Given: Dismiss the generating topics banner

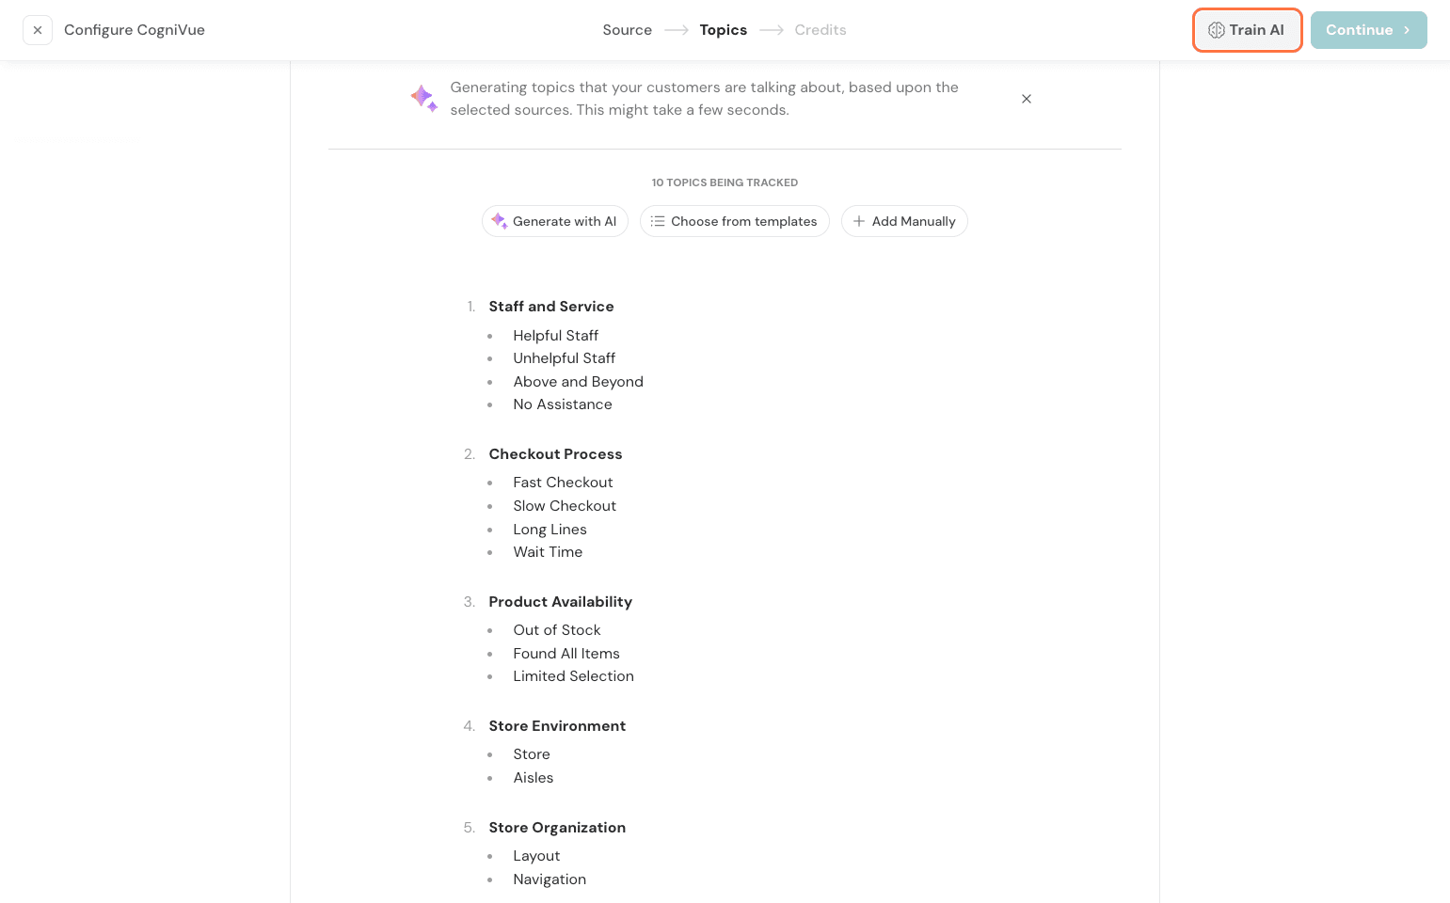Looking at the screenshot, I should point(1027,99).
